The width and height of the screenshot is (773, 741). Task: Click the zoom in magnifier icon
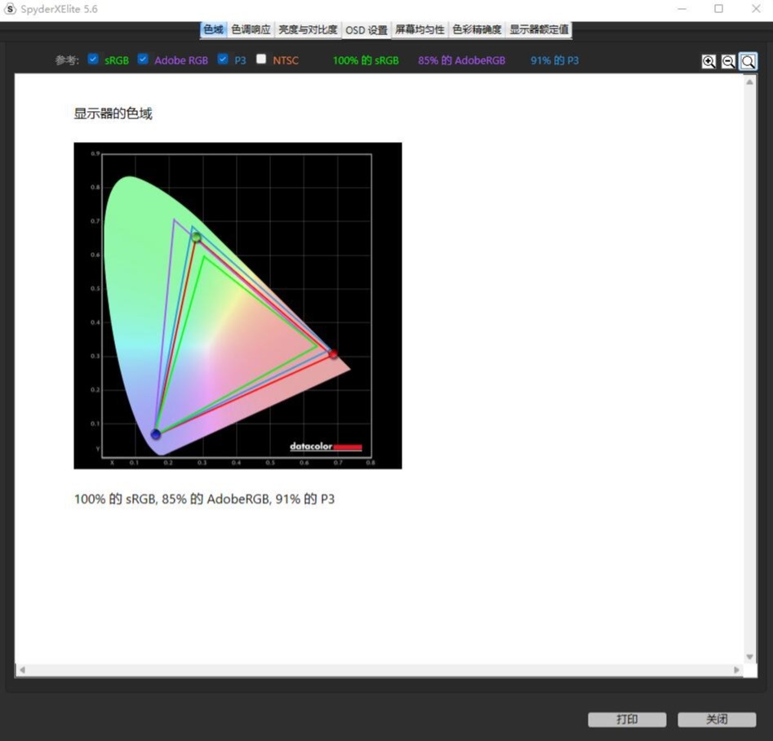[709, 61]
